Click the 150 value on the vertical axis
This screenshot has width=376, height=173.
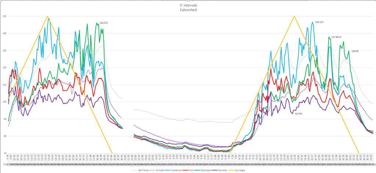click(x=4, y=16)
